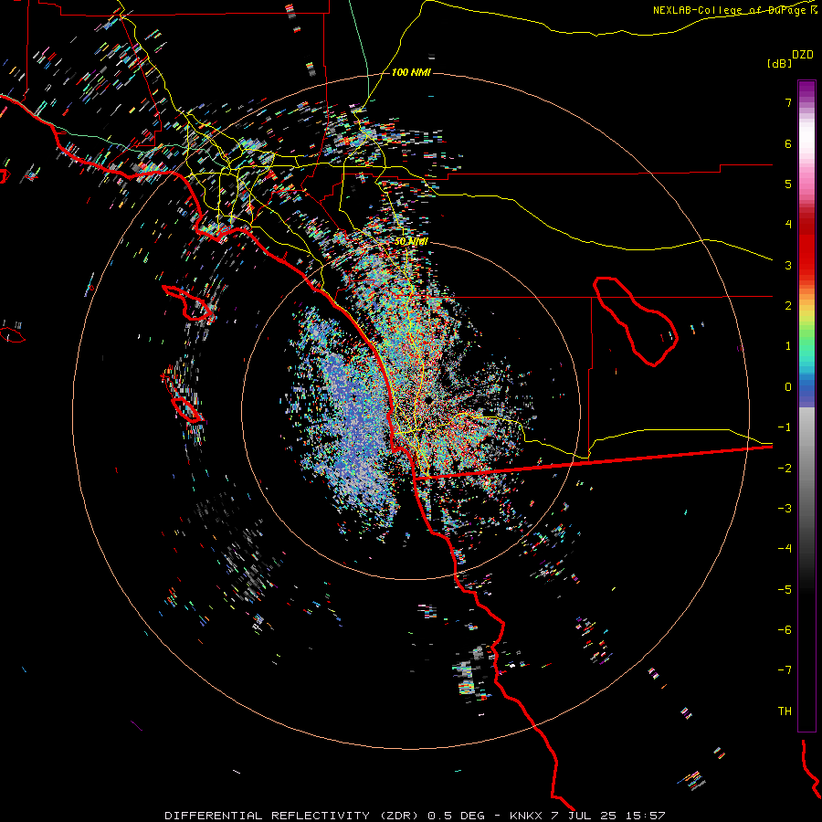
Task: Click the color scale value '-5'
Action: [785, 590]
